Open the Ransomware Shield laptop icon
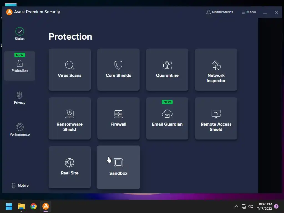 (70, 114)
